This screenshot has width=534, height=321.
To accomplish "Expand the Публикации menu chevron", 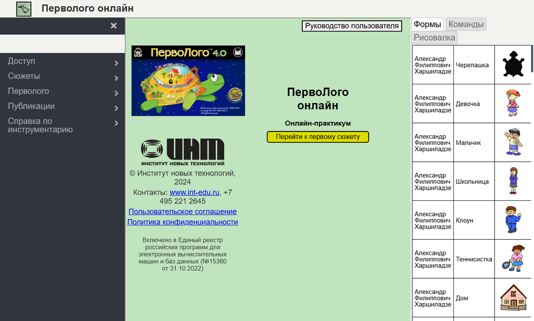I will 116,108.
